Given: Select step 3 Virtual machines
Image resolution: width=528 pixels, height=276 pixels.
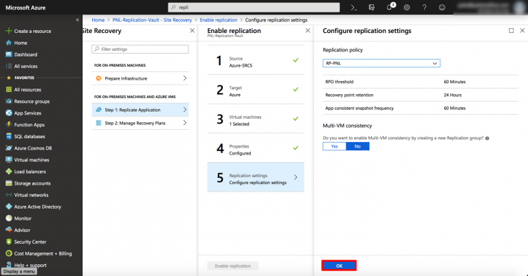Looking at the screenshot, I should pos(256,119).
